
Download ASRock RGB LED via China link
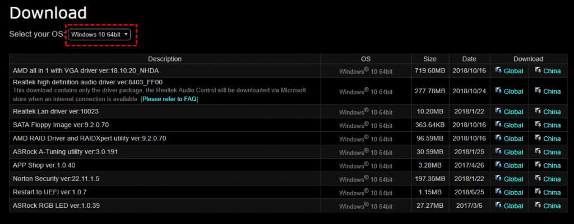(552, 206)
